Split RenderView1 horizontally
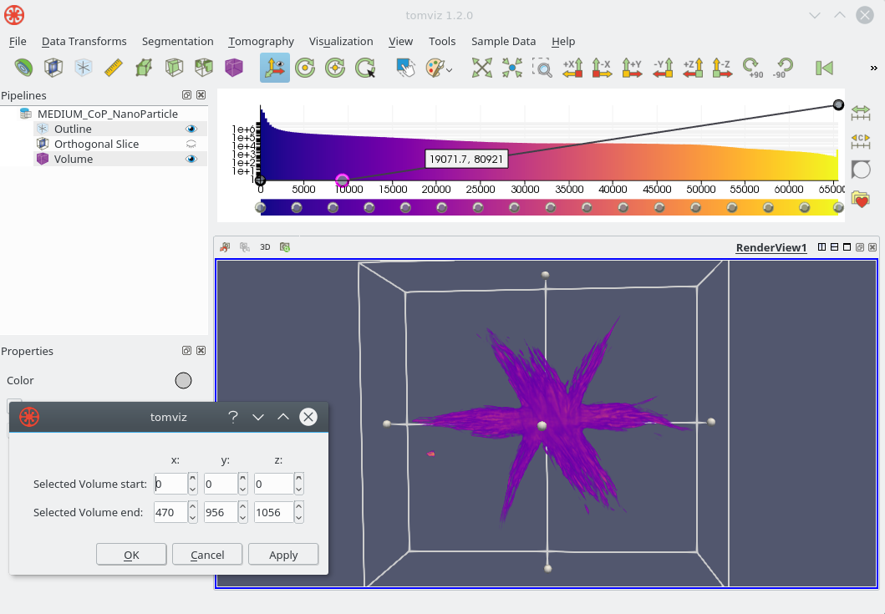The image size is (885, 614). tap(821, 247)
